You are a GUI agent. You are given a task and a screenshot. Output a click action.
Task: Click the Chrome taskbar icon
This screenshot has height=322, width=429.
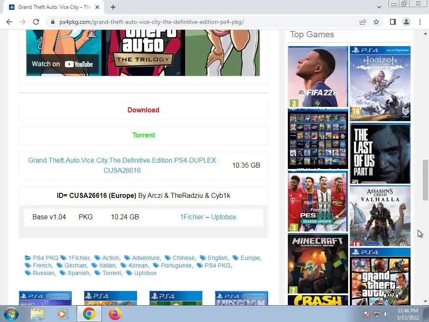click(x=89, y=314)
